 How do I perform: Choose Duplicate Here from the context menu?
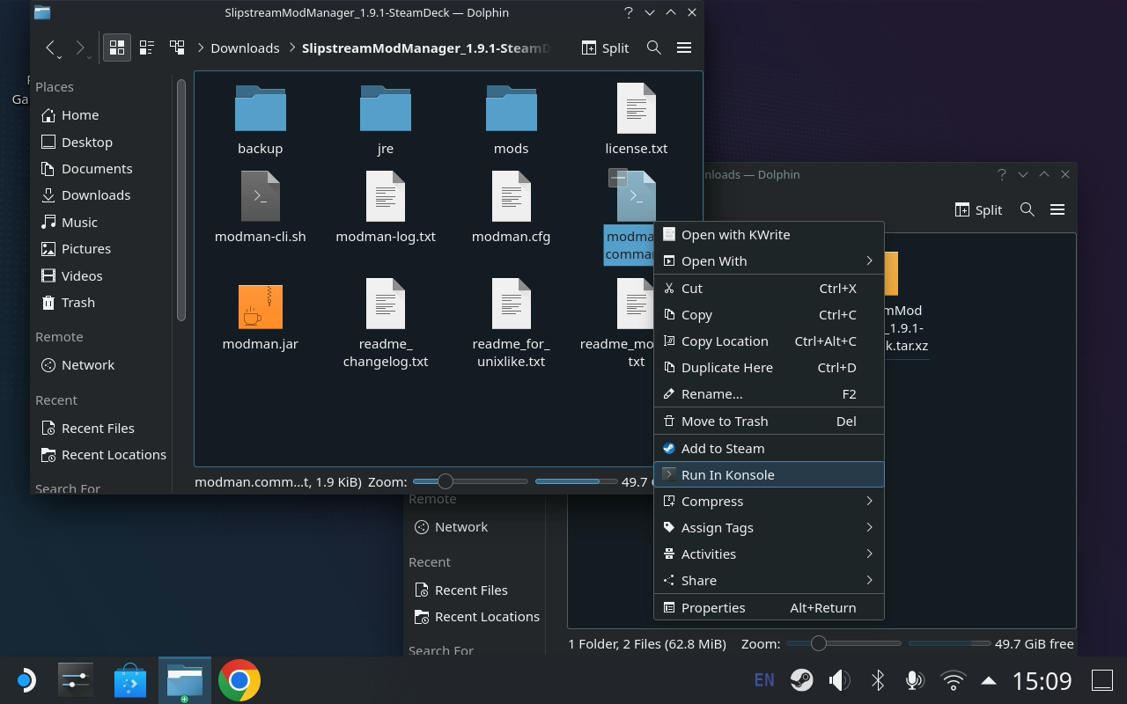tap(769, 367)
